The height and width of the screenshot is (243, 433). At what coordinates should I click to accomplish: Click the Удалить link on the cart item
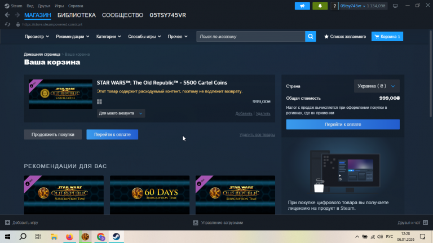[263, 113]
